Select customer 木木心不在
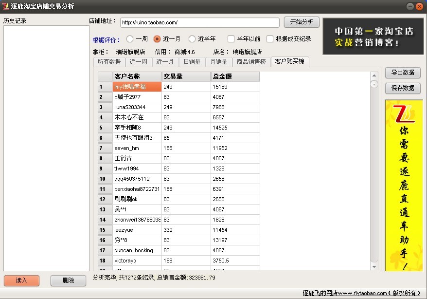The width and height of the screenshot is (427, 299). 137,117
